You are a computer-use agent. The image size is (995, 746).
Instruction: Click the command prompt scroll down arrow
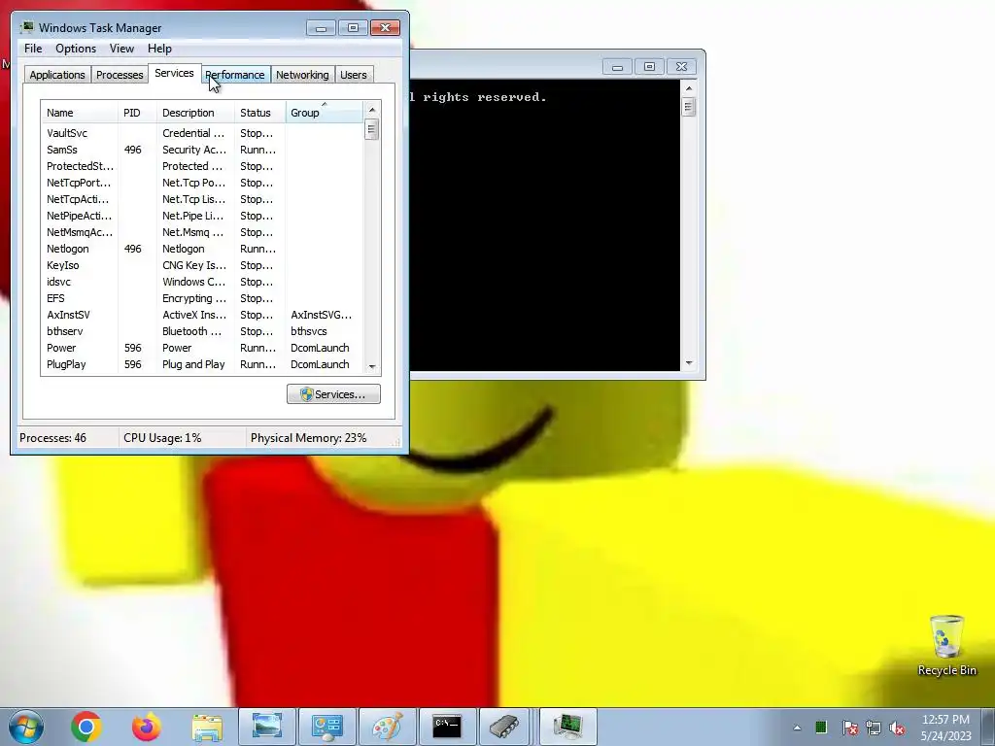click(x=689, y=363)
